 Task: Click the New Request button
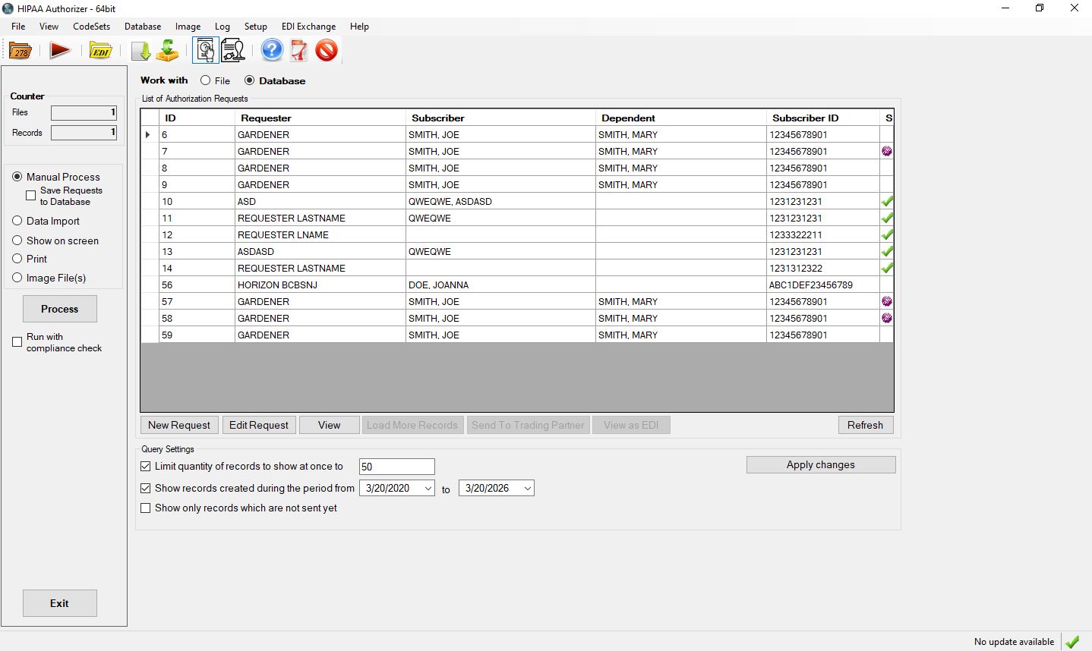(x=179, y=425)
